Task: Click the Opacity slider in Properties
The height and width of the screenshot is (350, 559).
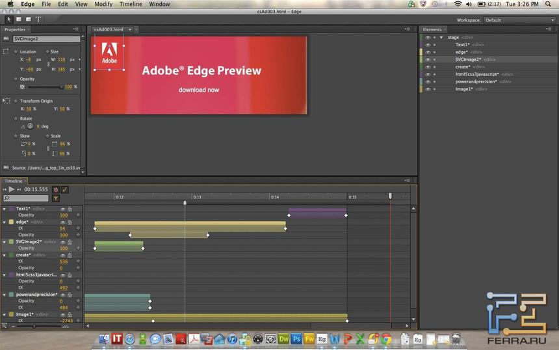Action: coord(45,87)
